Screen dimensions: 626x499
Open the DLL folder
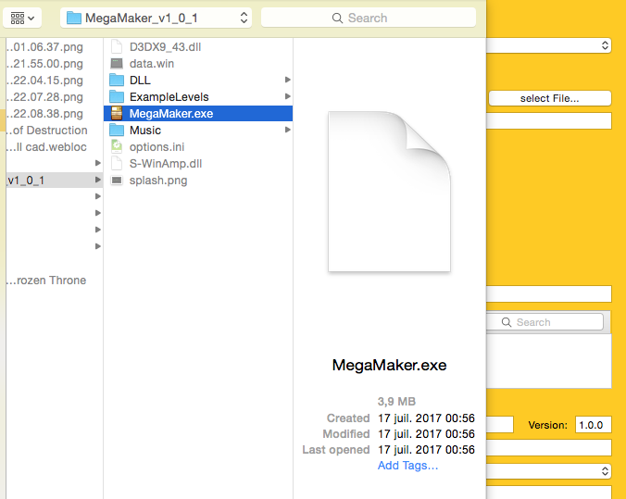point(140,81)
